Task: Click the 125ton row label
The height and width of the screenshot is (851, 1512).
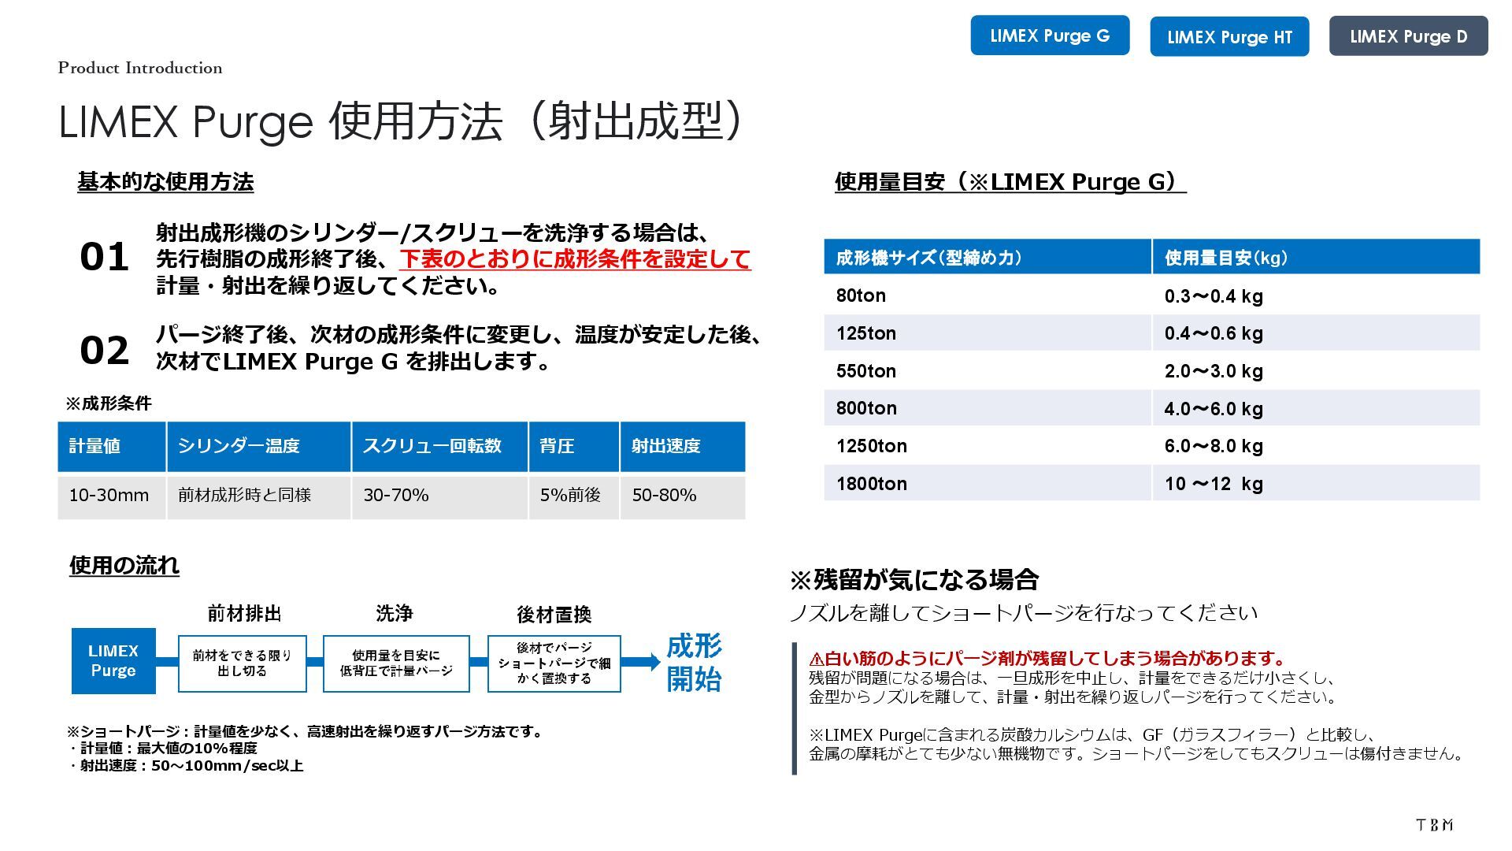Action: coord(866,333)
